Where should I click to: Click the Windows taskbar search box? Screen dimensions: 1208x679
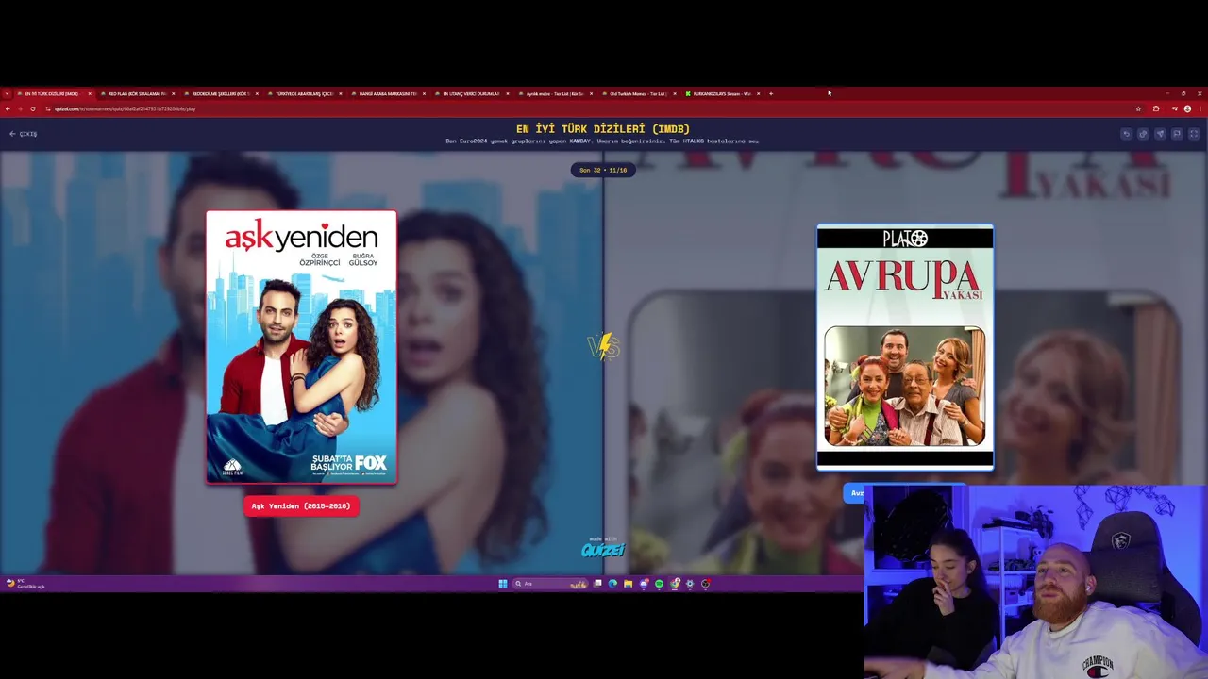coord(551,584)
